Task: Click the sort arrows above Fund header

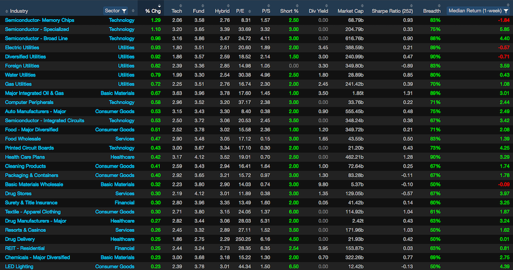Action: point(203,6)
